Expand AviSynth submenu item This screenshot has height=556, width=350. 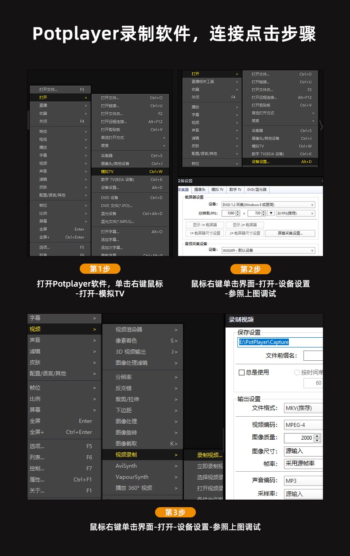(143, 466)
